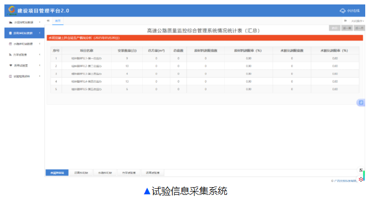The image size is (368, 201).
Task: Click the 原材料超限盘数 column header
Action: pos(205,51)
